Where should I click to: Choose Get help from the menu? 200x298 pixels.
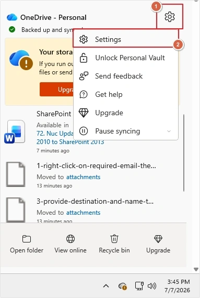pyautogui.click(x=125, y=94)
